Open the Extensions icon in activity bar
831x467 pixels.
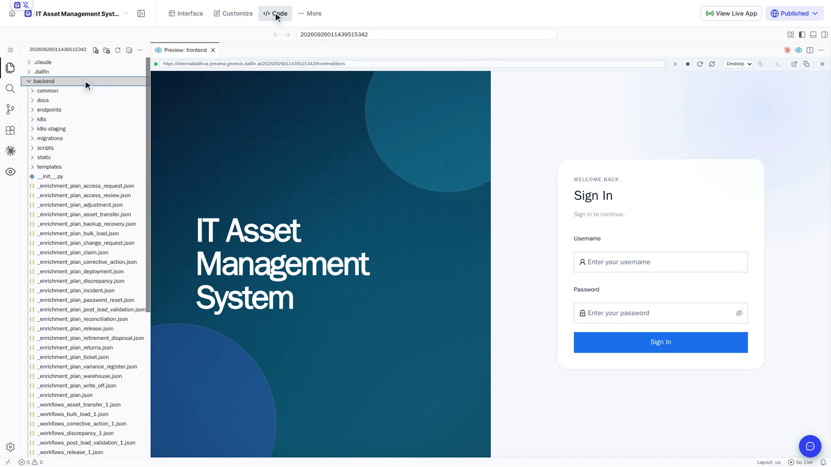(10, 130)
